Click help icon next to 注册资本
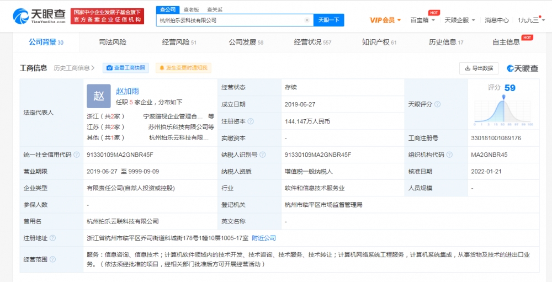This screenshot has height=282, width=552. click(x=250, y=121)
